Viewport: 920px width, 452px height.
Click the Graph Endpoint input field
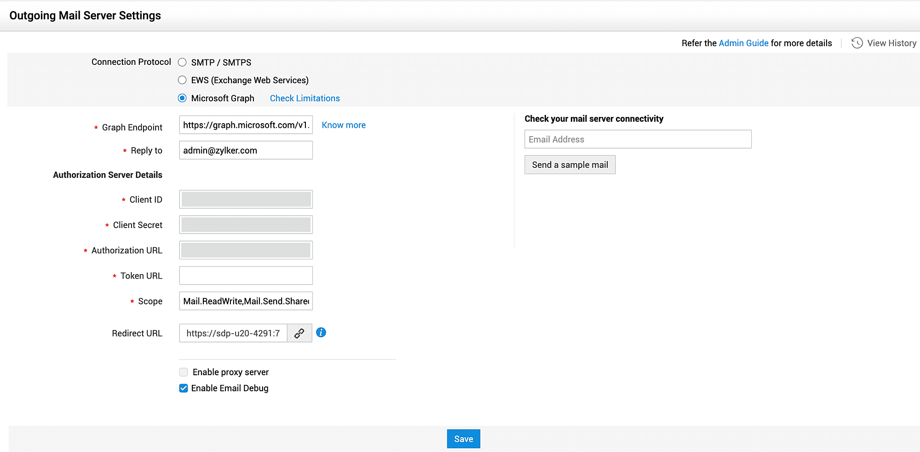(x=246, y=125)
